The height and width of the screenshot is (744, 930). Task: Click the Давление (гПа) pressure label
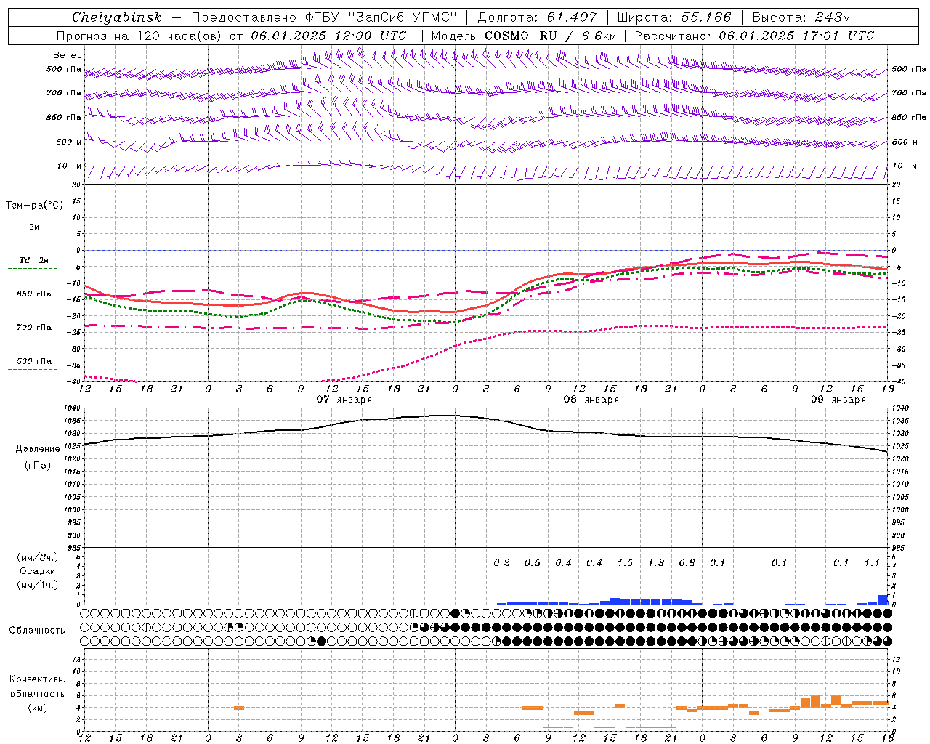tap(38, 457)
